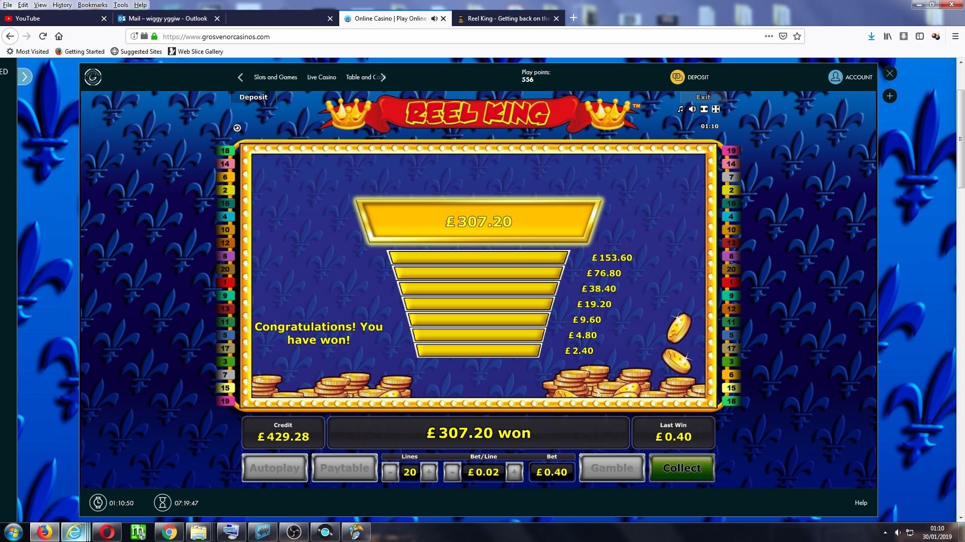Viewport: 965px width, 542px height.
Task: Increase number of Lines
Action: tap(429, 472)
